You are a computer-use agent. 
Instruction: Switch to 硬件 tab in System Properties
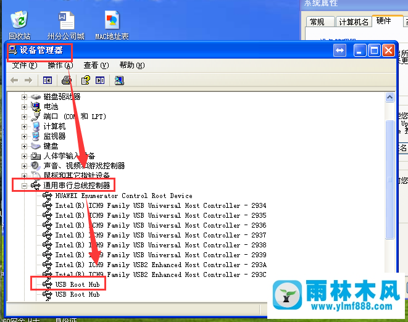(387, 21)
